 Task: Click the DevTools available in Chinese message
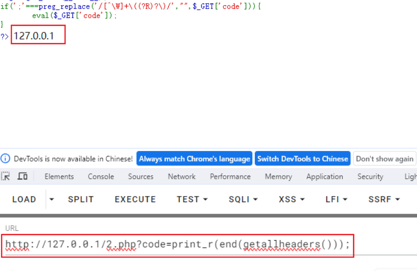(73, 159)
